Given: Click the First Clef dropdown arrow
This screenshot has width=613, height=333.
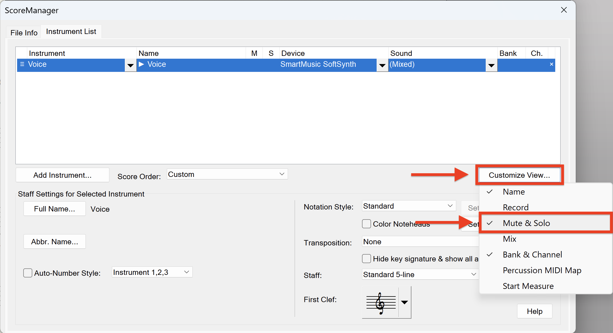Looking at the screenshot, I should point(405,302).
